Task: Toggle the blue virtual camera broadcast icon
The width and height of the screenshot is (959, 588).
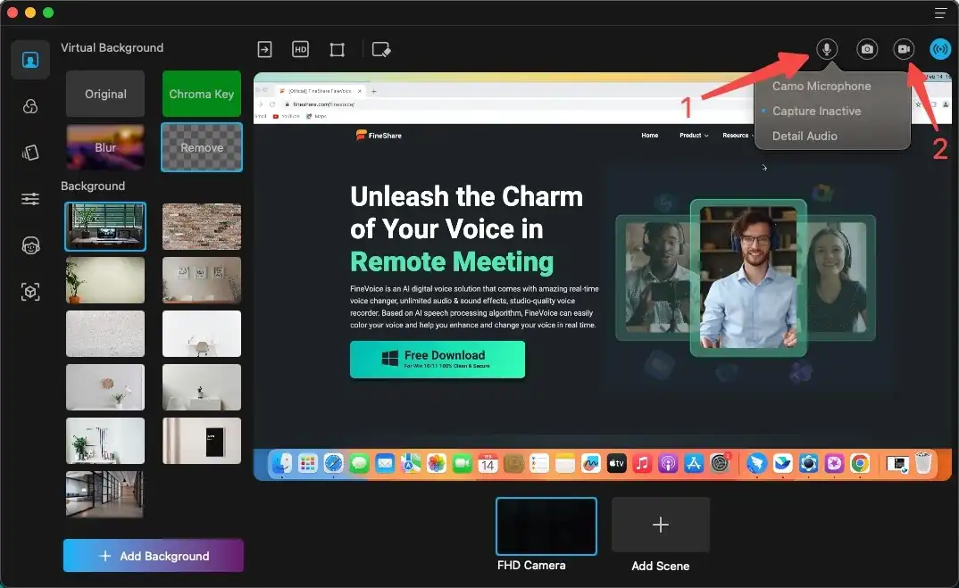Action: (940, 49)
